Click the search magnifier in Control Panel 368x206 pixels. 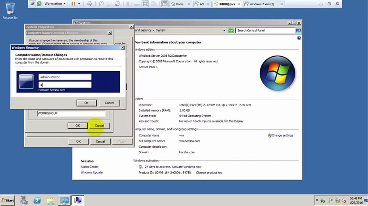[x=298, y=30]
